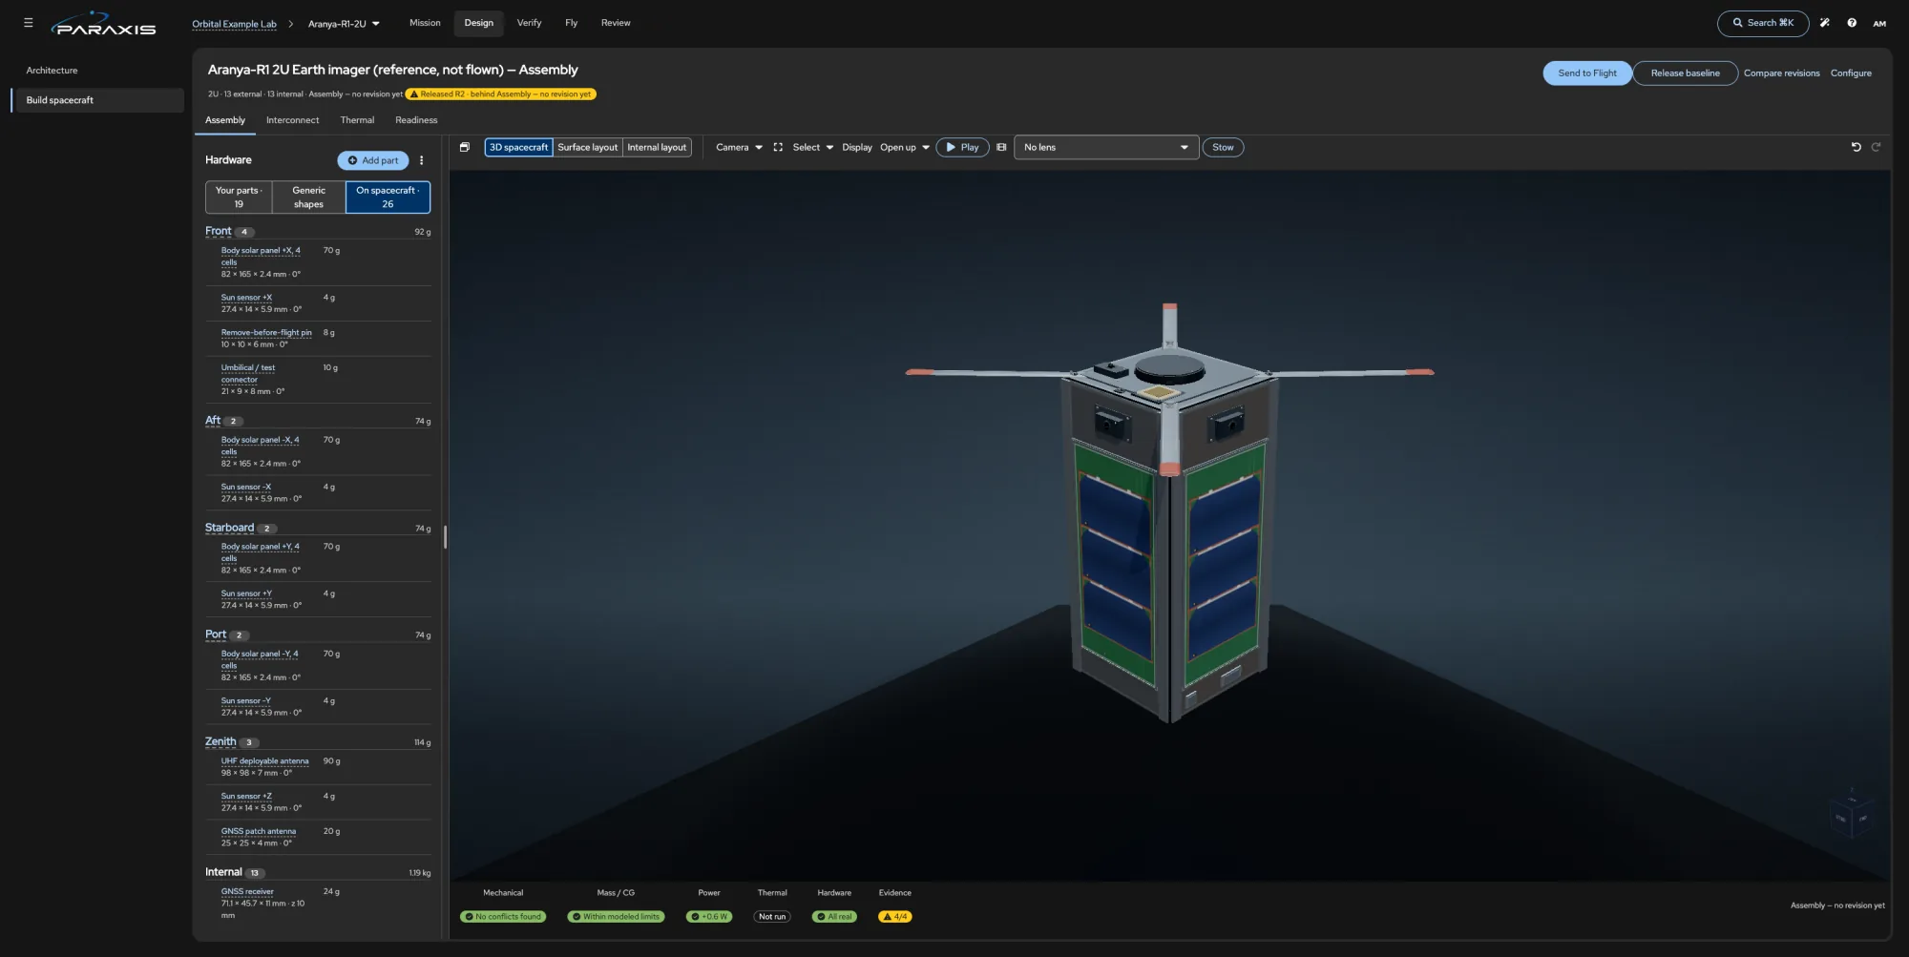Viewport: 1909px width, 957px height.
Task: Switch to Surface layout view
Action: [588, 147]
